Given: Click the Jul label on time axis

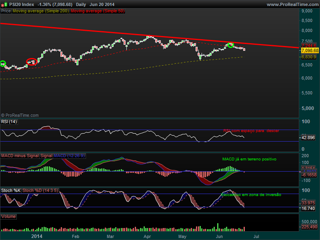Looking at the screenshot, I should (x=256, y=236).
